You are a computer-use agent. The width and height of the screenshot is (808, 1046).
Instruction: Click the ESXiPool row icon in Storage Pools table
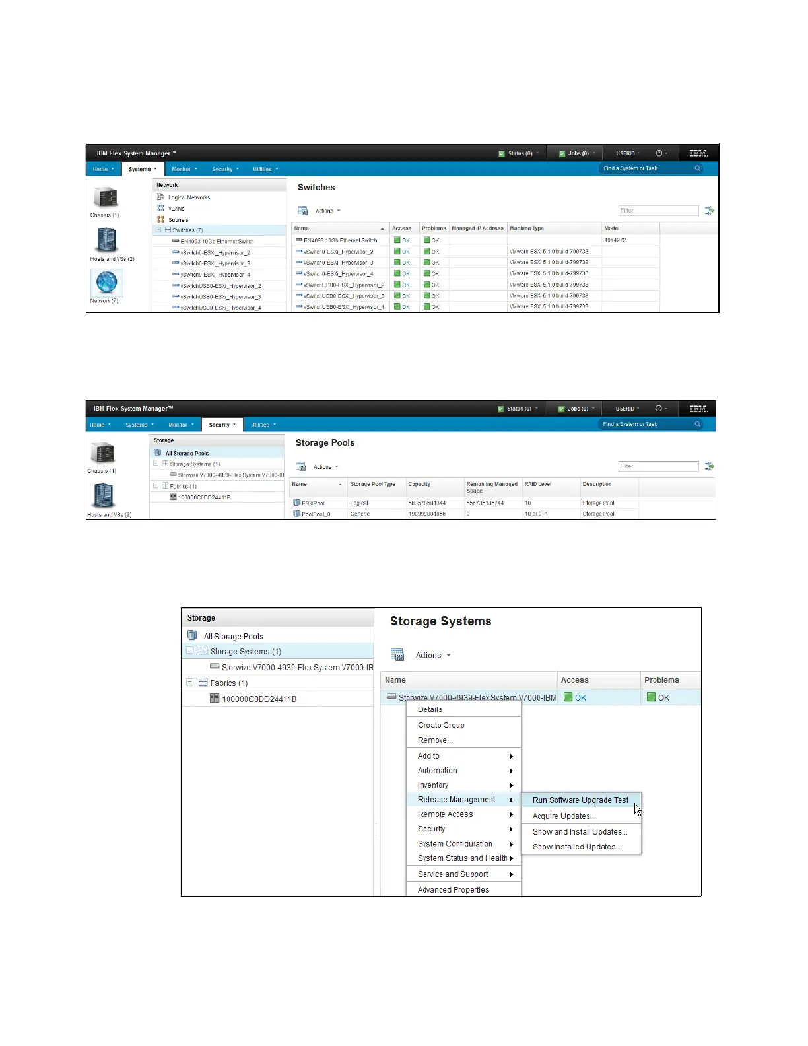click(x=297, y=503)
